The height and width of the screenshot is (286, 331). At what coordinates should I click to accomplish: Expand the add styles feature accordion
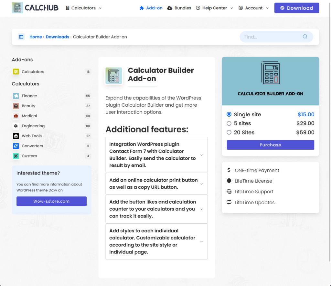point(156,241)
